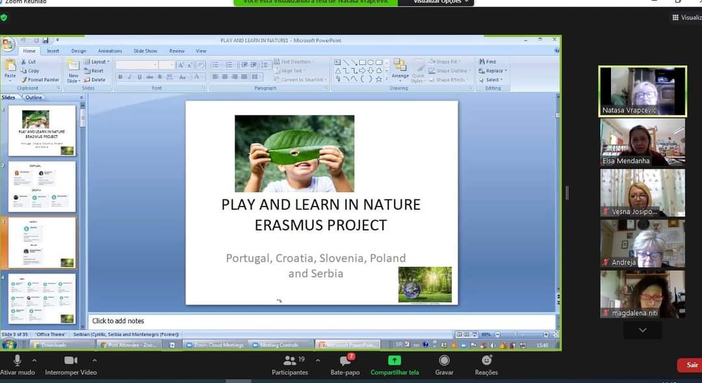Toggle Bold formatting
The image size is (702, 383).
(x=120, y=77)
